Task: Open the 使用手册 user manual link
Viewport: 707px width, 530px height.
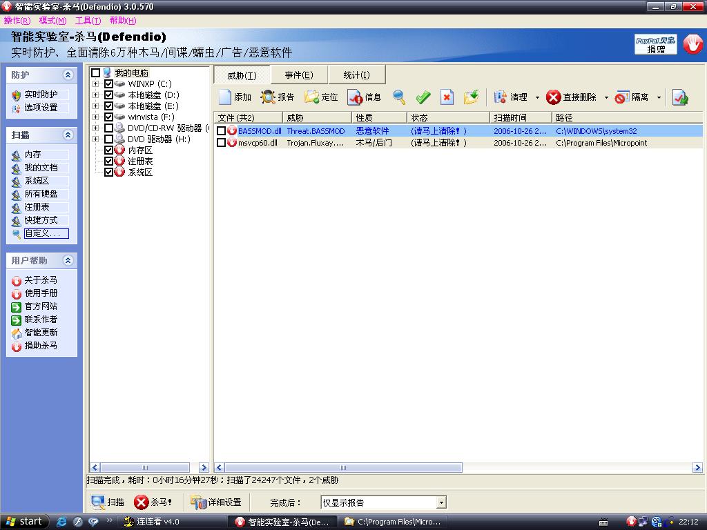Action: coord(41,293)
